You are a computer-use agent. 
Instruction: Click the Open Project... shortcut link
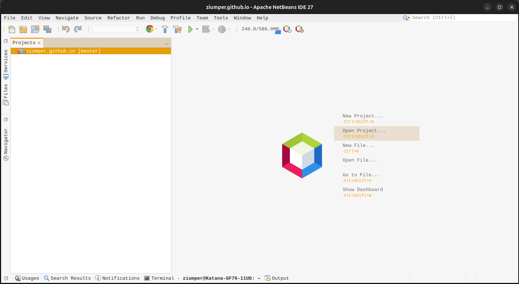coord(364,131)
